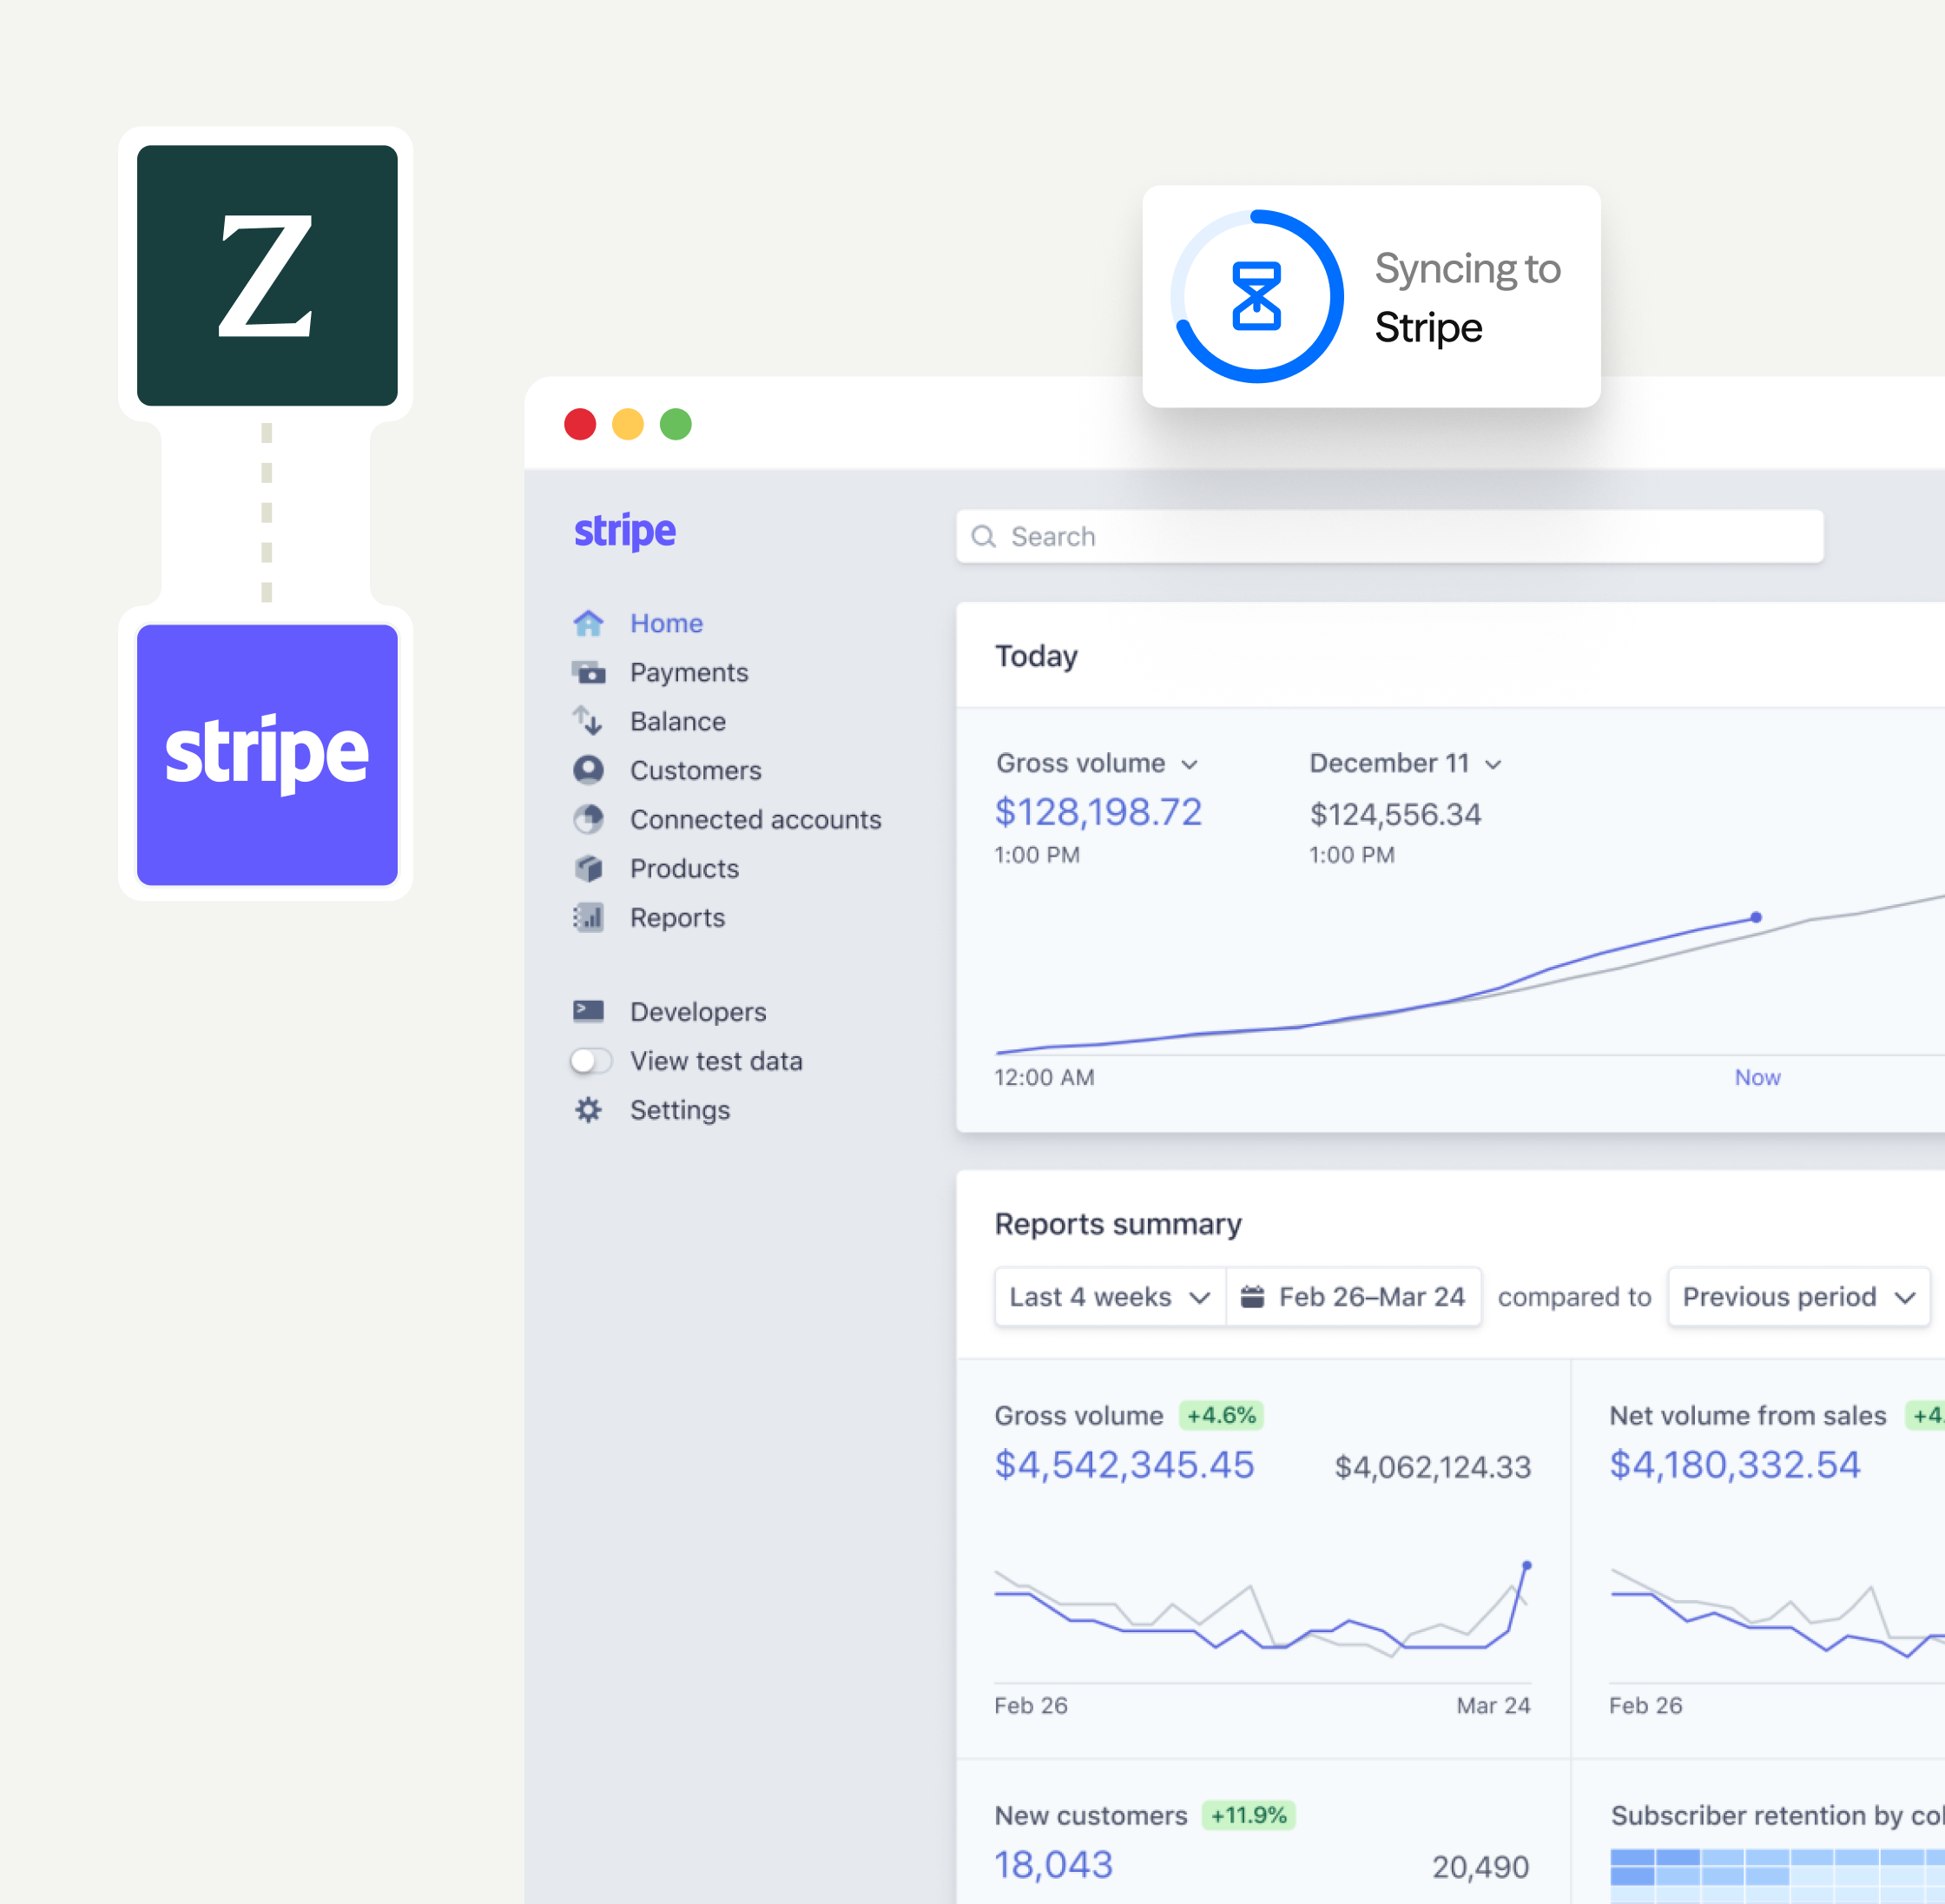
Task: Click the Stripe logo in the sidebar
Action: (624, 531)
